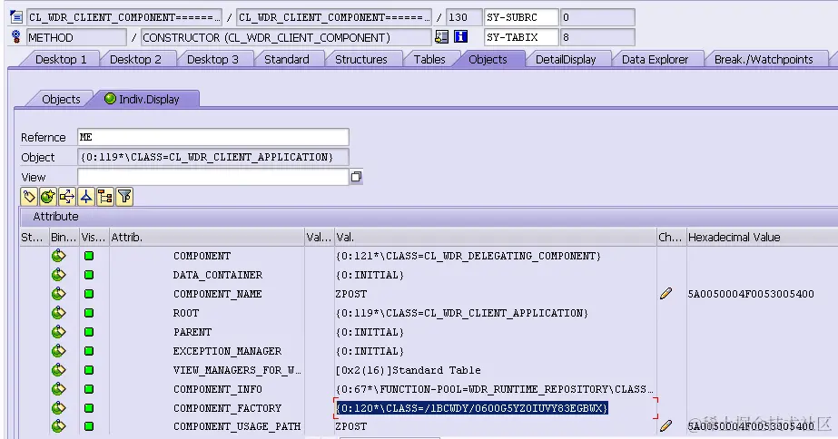Screen dimensions: 838x439
Task: Click the binding icon in the EXCEPTION_MANAGER row
Action: 58,351
